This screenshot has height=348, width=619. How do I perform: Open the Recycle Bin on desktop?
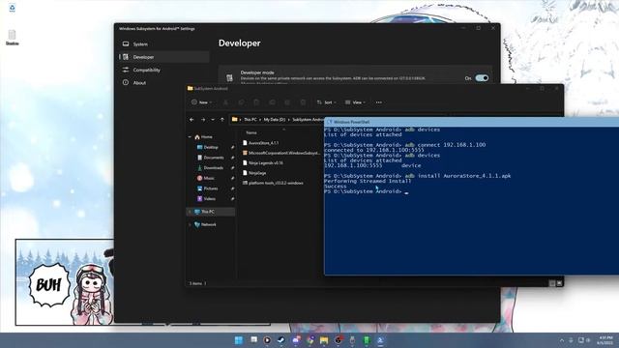click(x=12, y=8)
